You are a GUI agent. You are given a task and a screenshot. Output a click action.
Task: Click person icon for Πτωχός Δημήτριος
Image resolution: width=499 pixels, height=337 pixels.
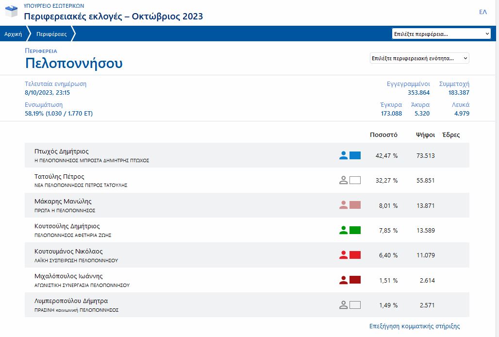point(344,155)
